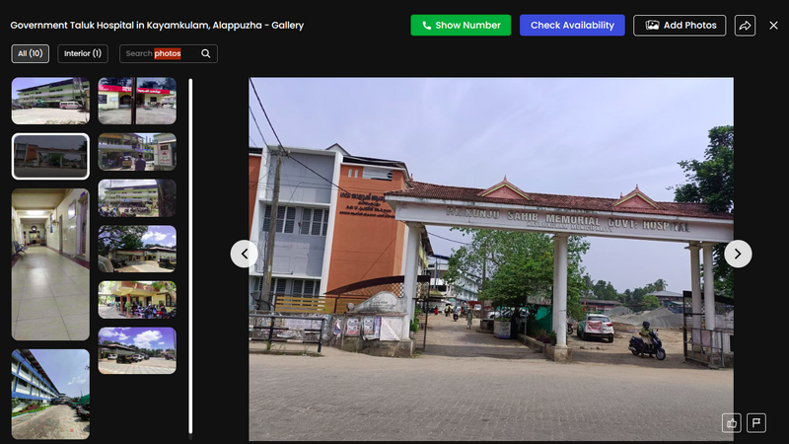The height and width of the screenshot is (444, 789).
Task: Click the thumbnail list vertical scrollbar
Action: pos(190,257)
